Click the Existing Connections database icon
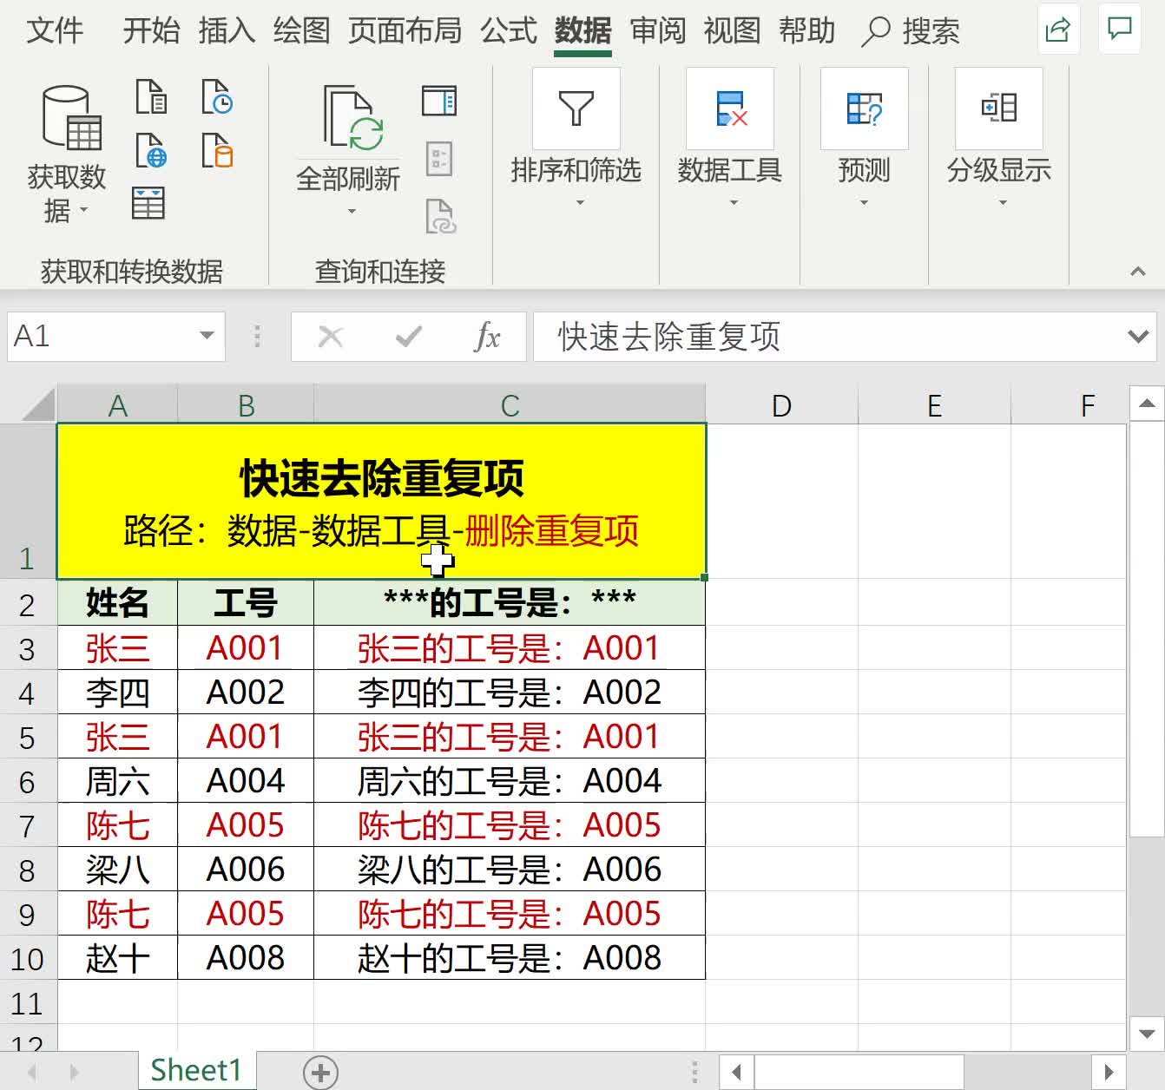The height and width of the screenshot is (1090, 1165). [217, 150]
